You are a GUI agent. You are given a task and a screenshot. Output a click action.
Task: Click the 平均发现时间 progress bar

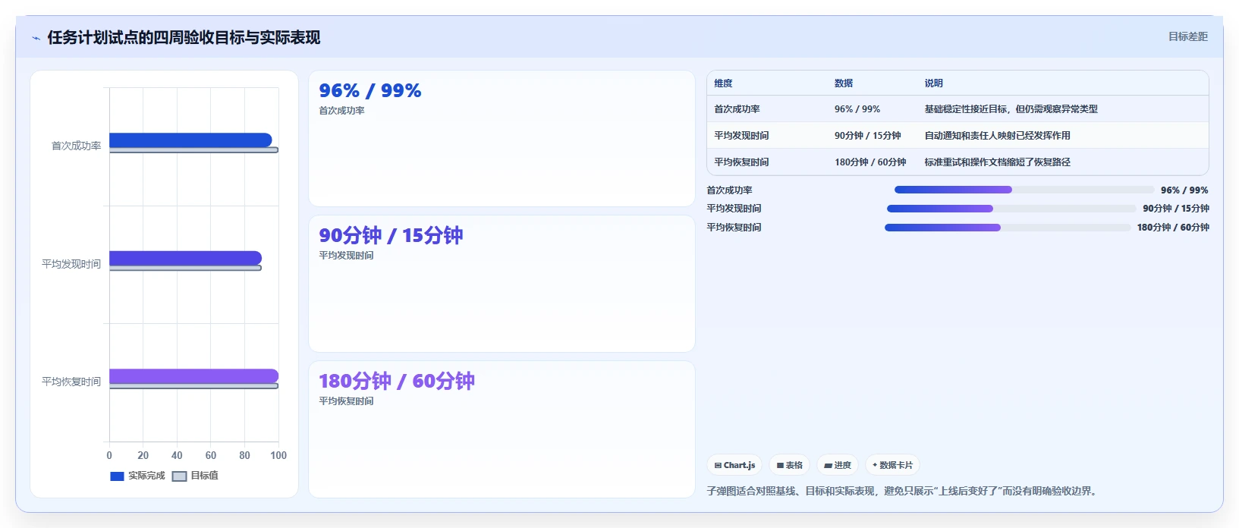pyautogui.click(x=1011, y=209)
